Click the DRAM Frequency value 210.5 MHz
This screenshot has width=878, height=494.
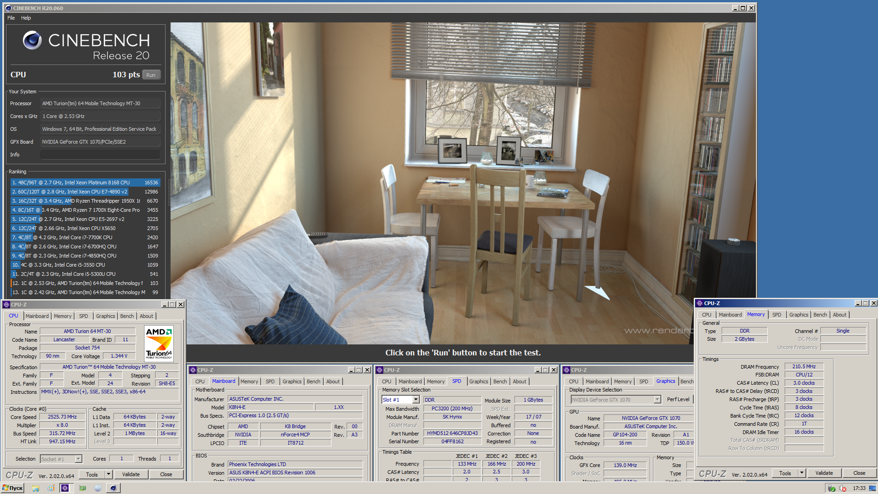(804, 366)
